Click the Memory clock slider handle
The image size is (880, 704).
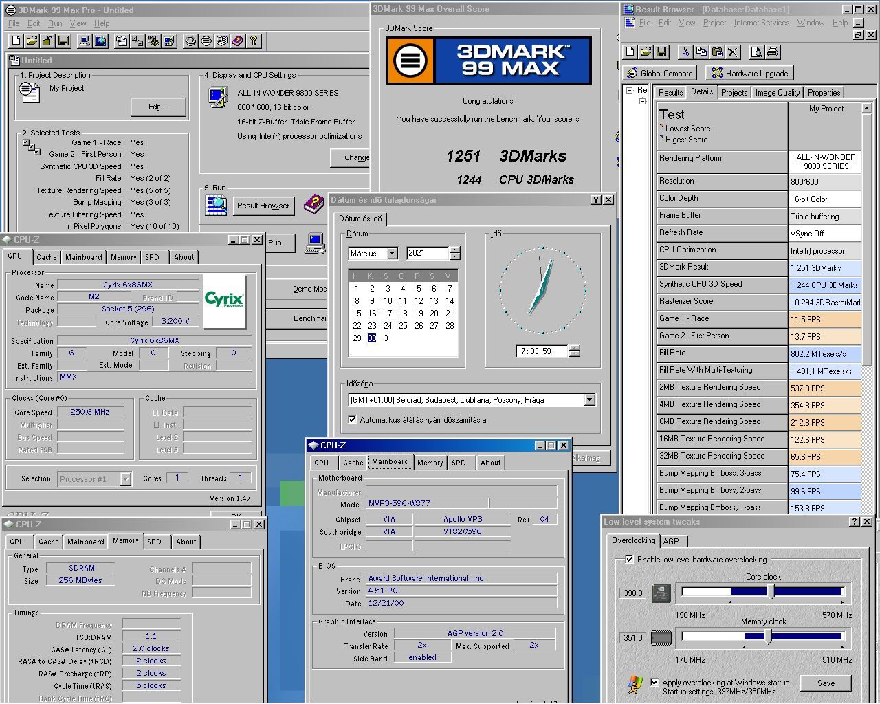click(x=769, y=637)
